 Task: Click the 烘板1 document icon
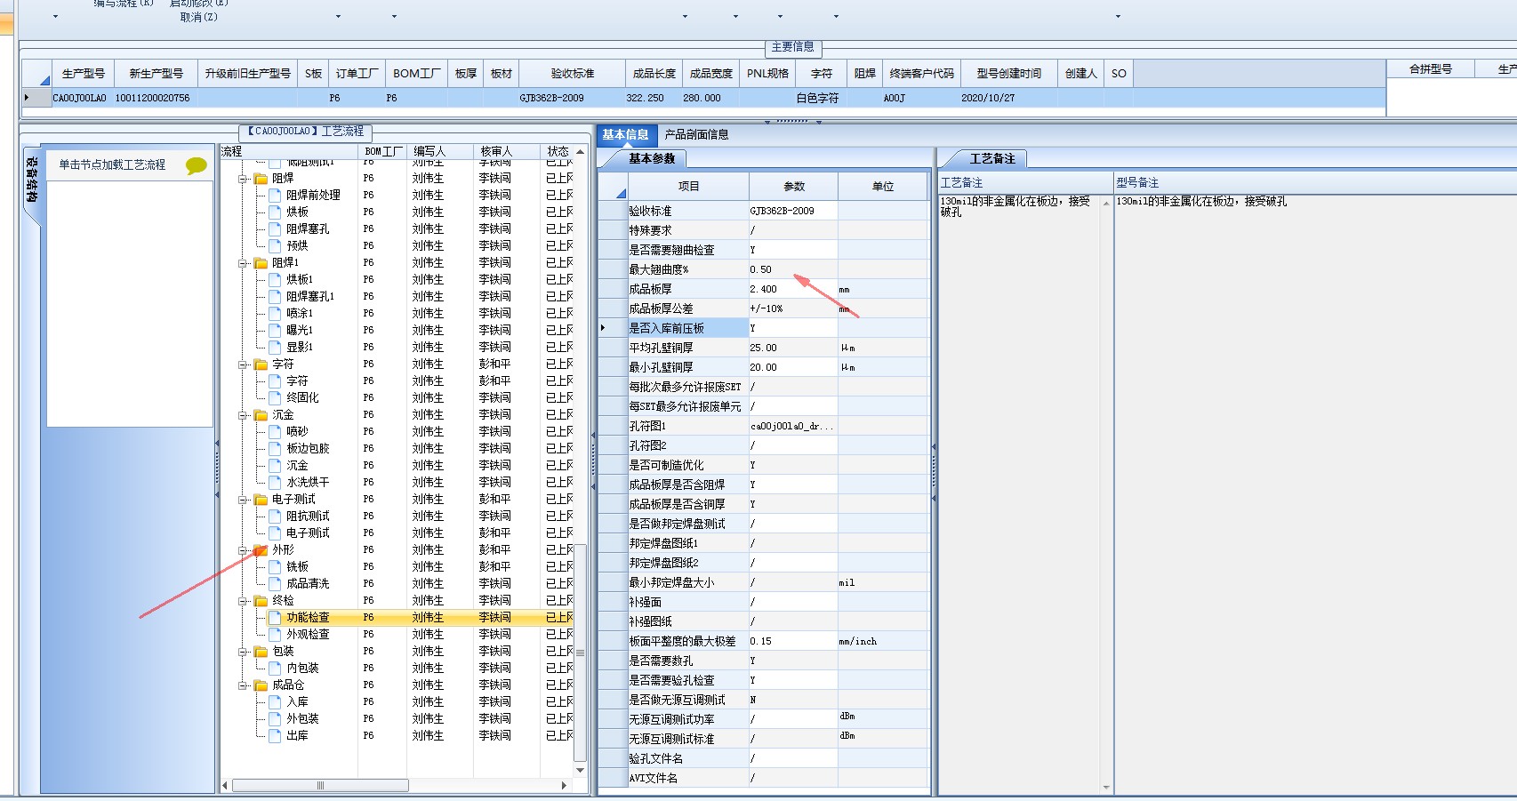point(276,280)
